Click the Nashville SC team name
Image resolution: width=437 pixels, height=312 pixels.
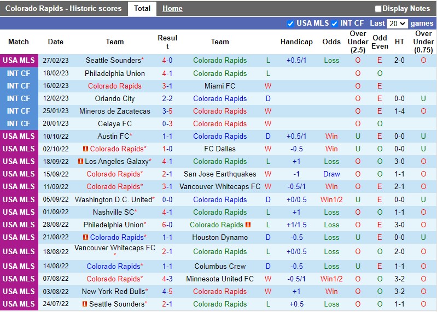pyautogui.click(x=113, y=212)
